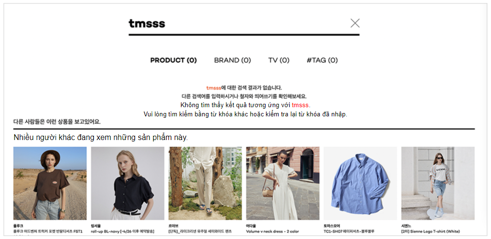Open the 'roll-up BL-navy' product link
The width and height of the screenshot is (491, 239).
pos(122,231)
